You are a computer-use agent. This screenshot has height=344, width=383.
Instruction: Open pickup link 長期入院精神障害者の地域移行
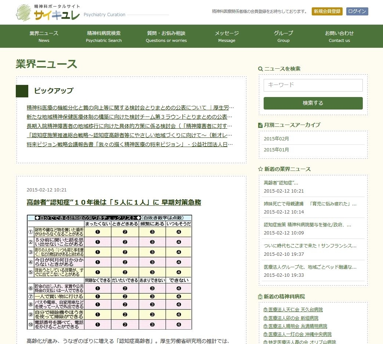coord(130,126)
